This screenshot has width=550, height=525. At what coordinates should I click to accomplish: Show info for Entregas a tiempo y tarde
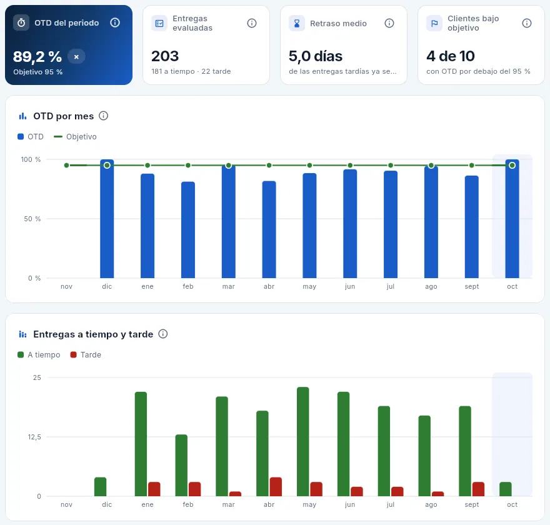click(x=162, y=334)
